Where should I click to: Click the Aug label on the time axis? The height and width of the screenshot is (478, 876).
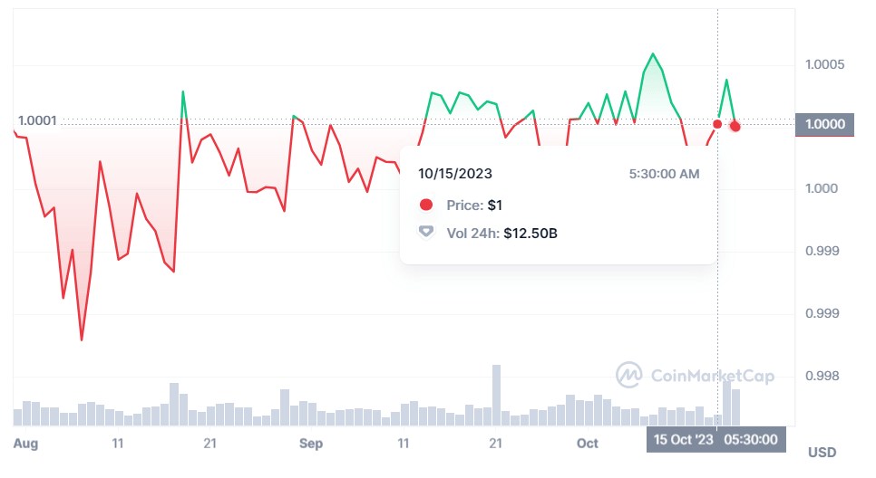pyautogui.click(x=26, y=444)
